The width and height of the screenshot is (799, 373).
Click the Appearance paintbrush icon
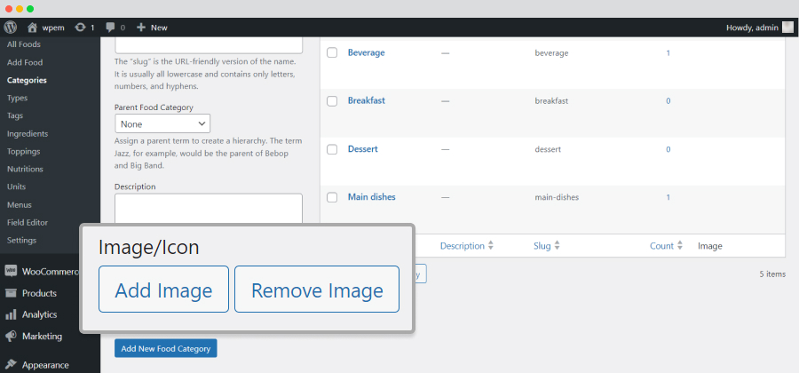click(x=10, y=365)
